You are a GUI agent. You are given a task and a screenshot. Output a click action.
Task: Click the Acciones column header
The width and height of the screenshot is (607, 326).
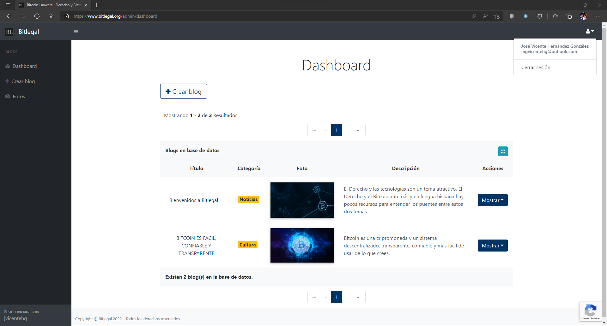[x=493, y=168]
